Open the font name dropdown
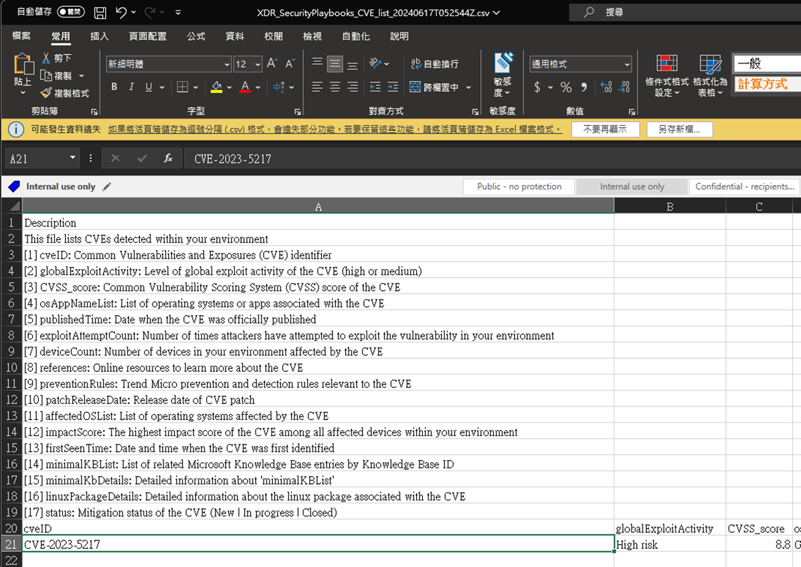This screenshot has width=801, height=567. 227,64
